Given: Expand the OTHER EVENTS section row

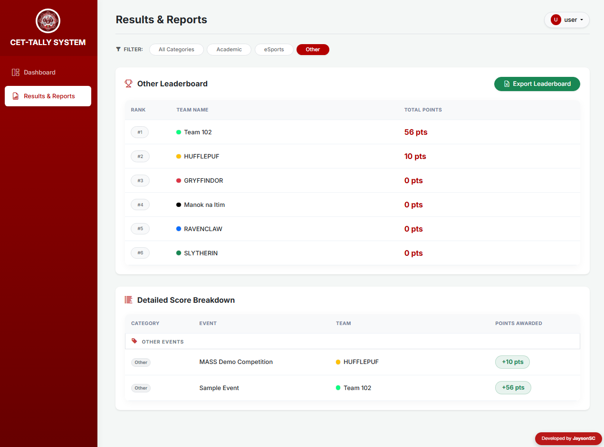Looking at the screenshot, I should coord(353,341).
